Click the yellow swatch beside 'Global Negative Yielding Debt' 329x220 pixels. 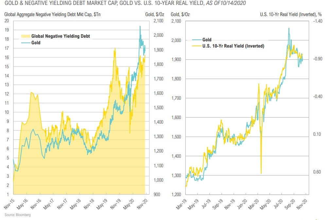[26, 36]
